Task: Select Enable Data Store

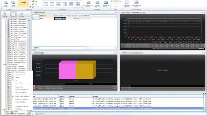Action: [21, 102]
